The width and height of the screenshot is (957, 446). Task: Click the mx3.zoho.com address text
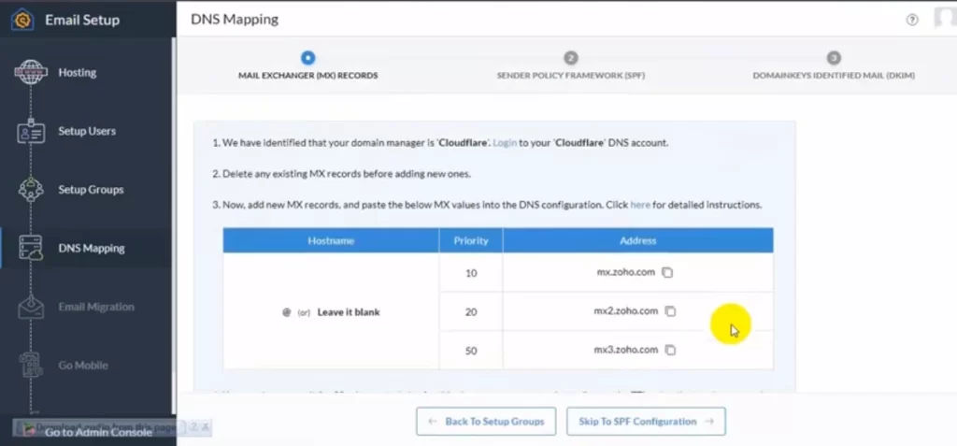[x=625, y=350]
